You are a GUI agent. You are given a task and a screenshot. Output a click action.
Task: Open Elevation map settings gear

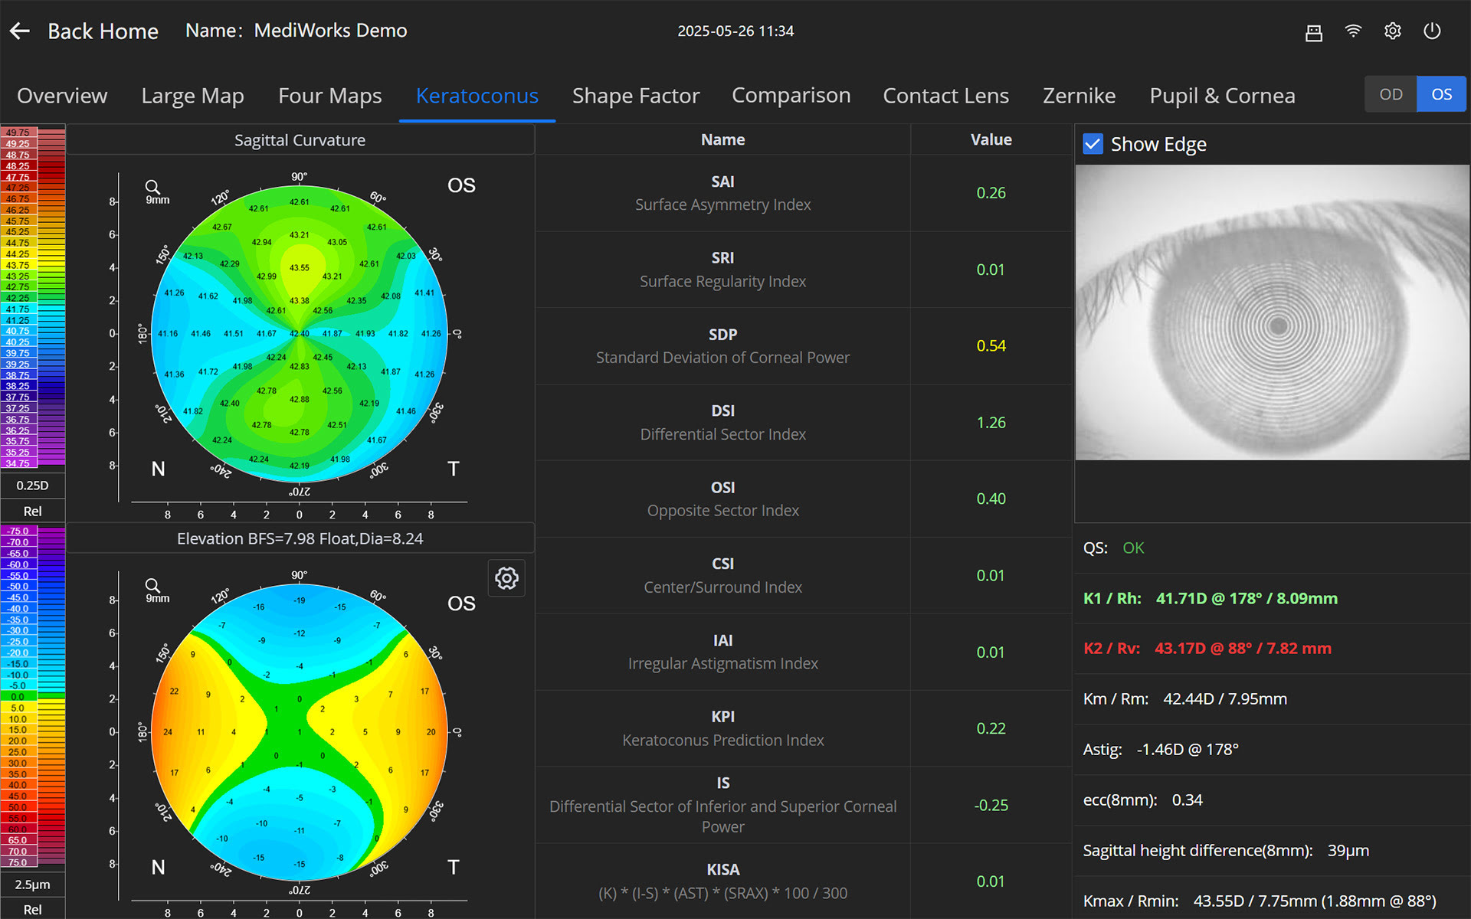click(506, 578)
